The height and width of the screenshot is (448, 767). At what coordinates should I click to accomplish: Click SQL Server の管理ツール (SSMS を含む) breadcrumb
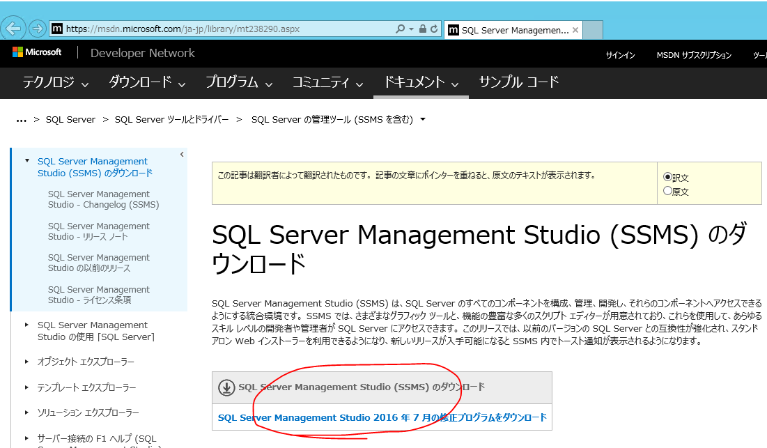point(332,119)
